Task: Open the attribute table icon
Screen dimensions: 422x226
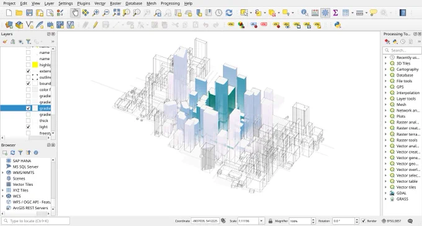Action: pyautogui.click(x=315, y=12)
